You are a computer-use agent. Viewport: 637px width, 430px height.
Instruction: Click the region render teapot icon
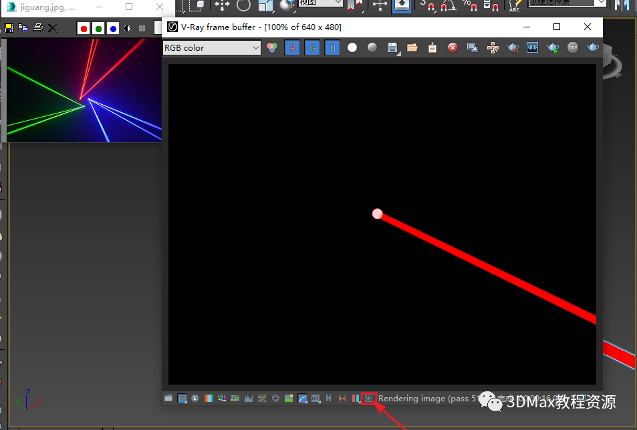(513, 48)
